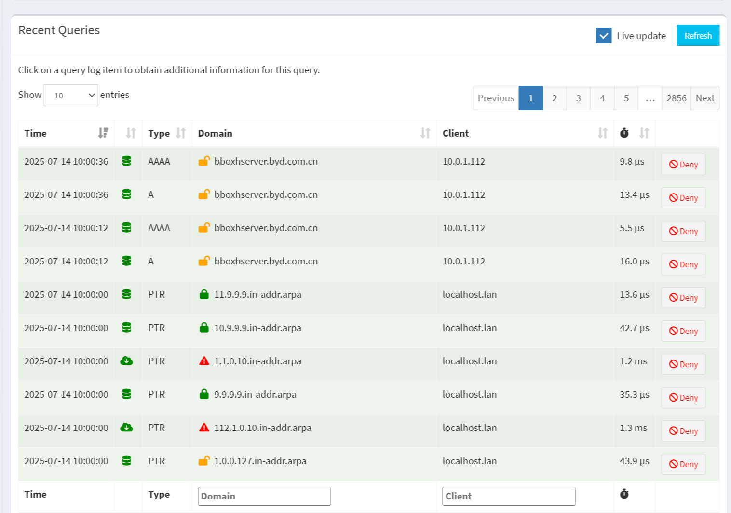
Task: Click the red warning triangle beside 112.1.0.10.in-addr.arpa
Action: point(204,427)
